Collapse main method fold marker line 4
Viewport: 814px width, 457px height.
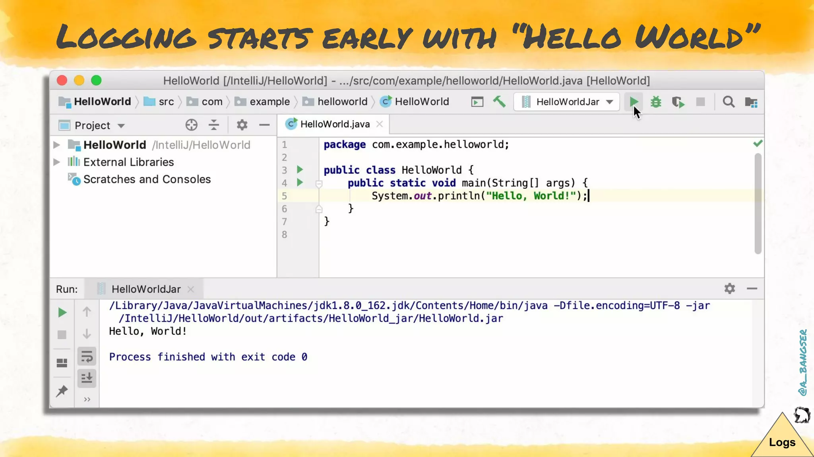click(x=319, y=184)
